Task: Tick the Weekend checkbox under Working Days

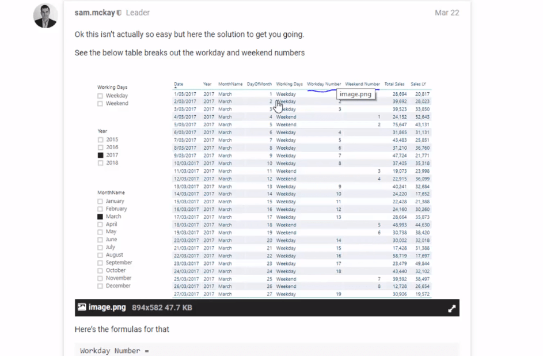Action: point(100,104)
